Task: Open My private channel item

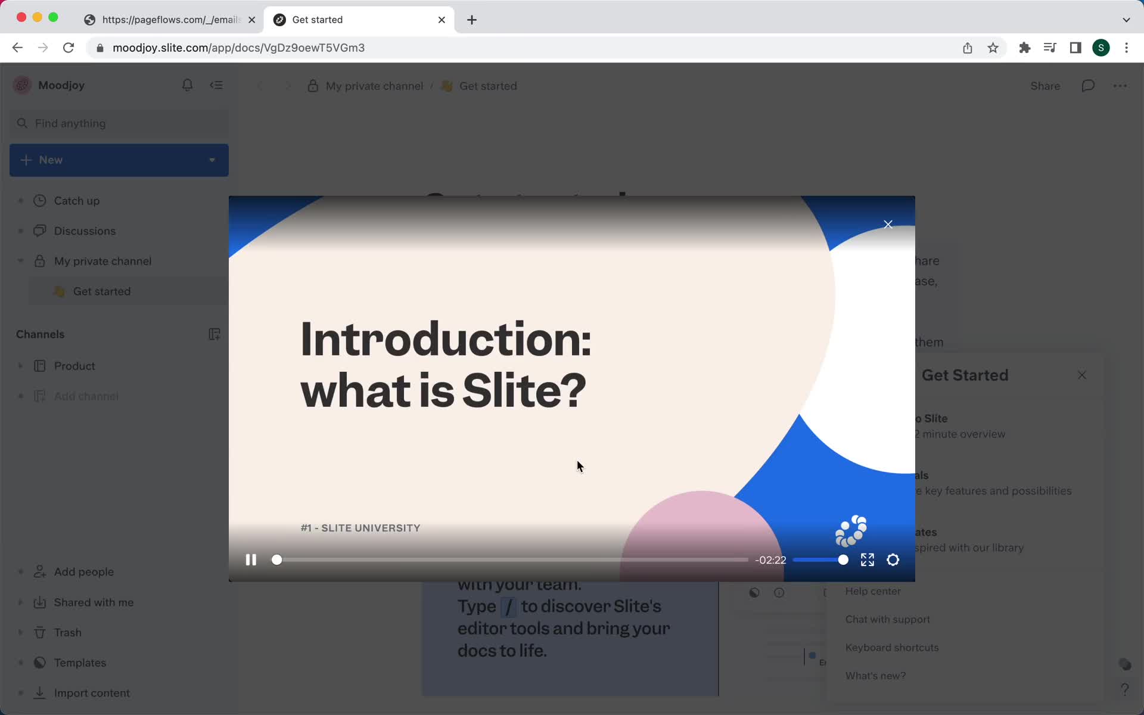Action: (x=103, y=261)
